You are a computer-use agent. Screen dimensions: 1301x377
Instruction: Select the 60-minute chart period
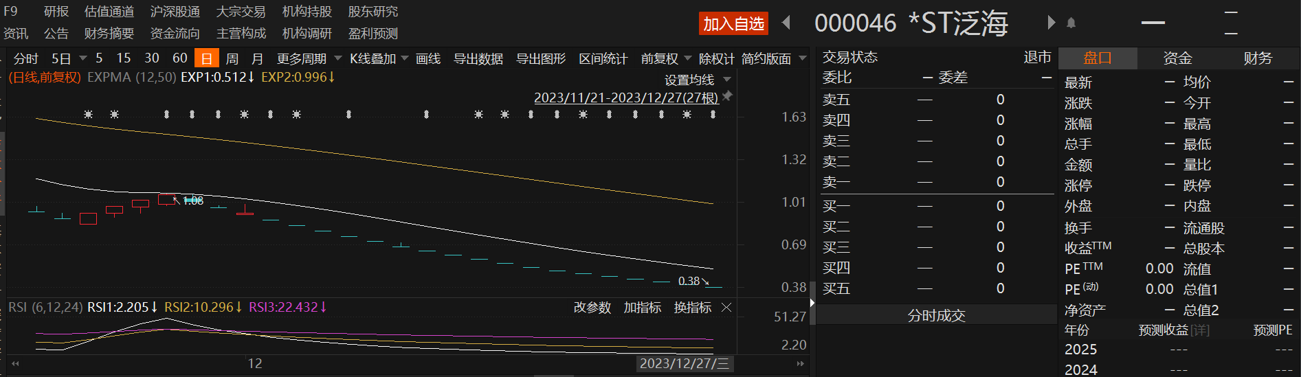179,58
